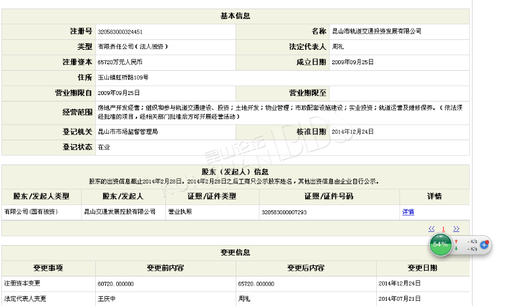Click certificate type 营业执照

point(180,212)
